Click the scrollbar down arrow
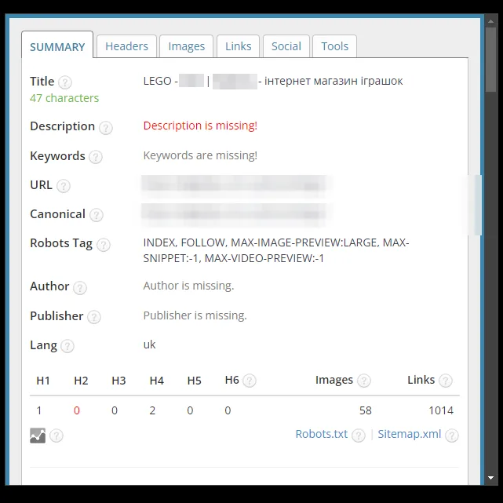 click(490, 478)
